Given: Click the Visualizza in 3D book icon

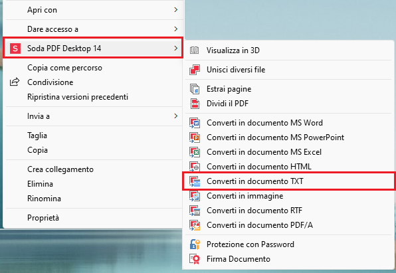Looking at the screenshot, I should tap(194, 50).
